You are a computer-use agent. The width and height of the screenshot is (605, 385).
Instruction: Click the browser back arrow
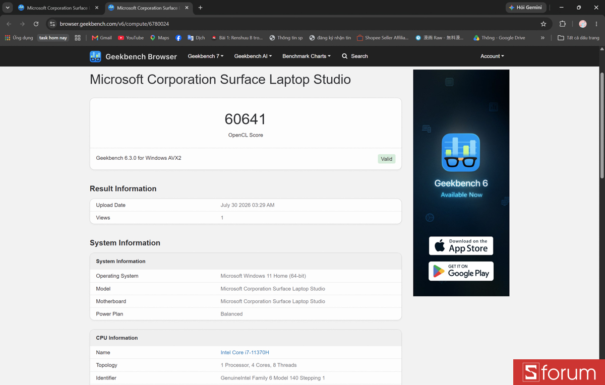pos(9,24)
